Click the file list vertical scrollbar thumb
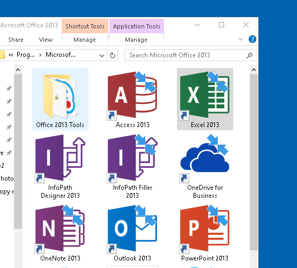This screenshot has width=297, height=268. [254, 162]
